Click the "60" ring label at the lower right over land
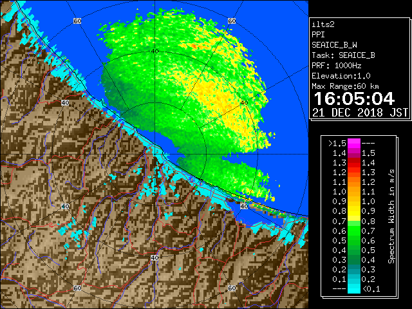 click(x=232, y=288)
